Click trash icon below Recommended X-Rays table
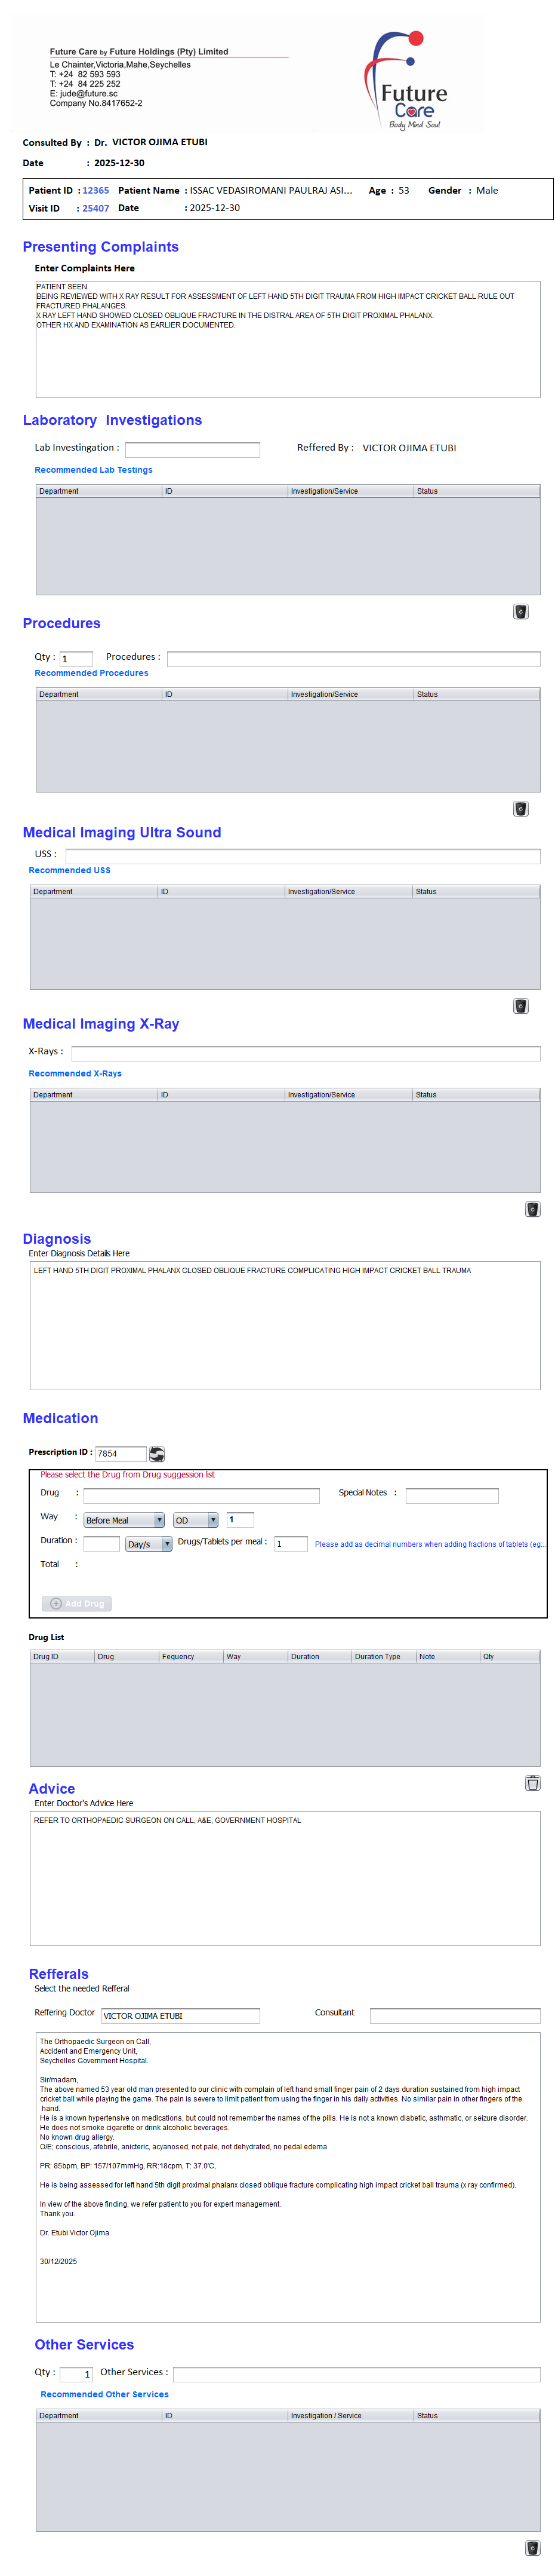 point(532,1209)
